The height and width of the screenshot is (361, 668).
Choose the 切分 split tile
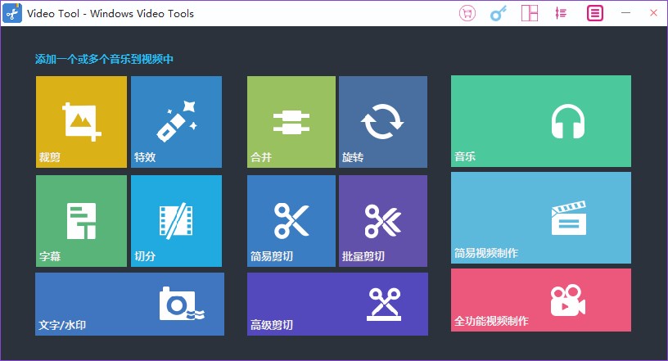click(176, 221)
